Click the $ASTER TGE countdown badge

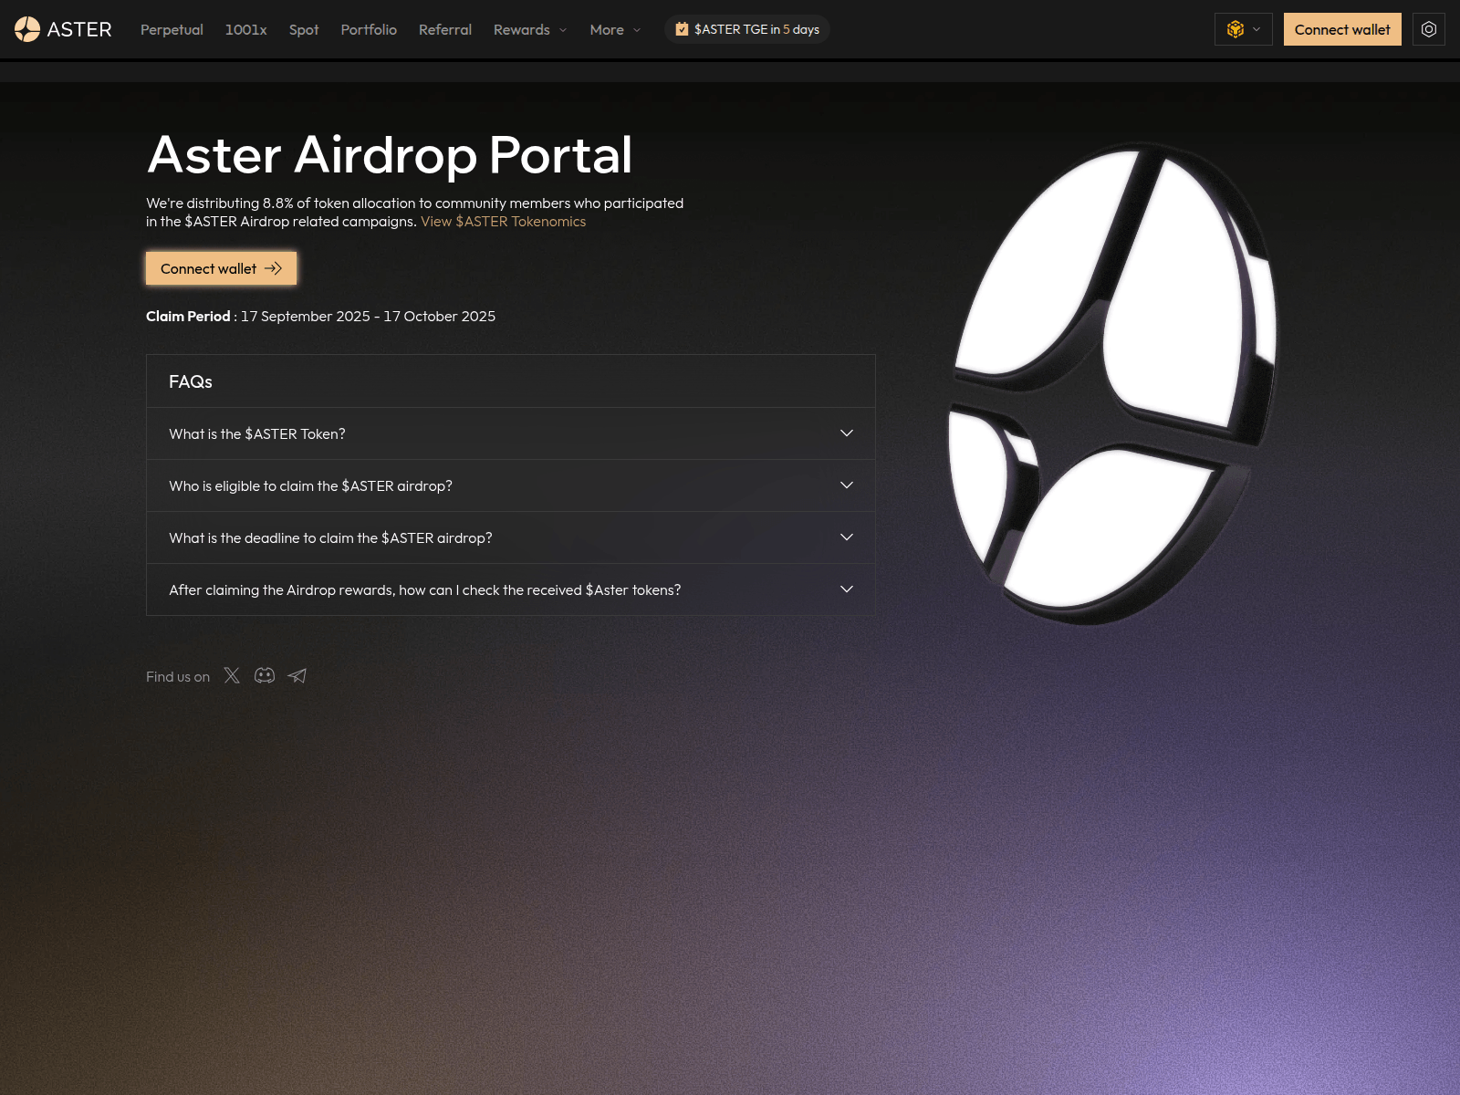point(746,28)
